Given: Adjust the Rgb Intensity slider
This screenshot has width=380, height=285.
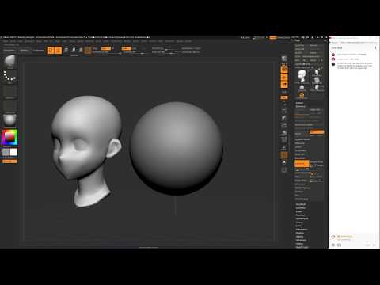Looking at the screenshot, I should coord(107,52).
